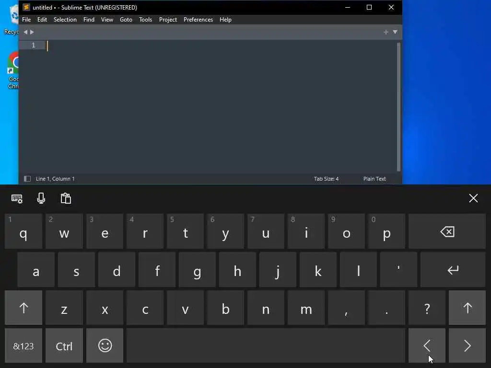Minimize the Sublime Text window
This screenshot has height=368, width=491.
pyautogui.click(x=348, y=7)
